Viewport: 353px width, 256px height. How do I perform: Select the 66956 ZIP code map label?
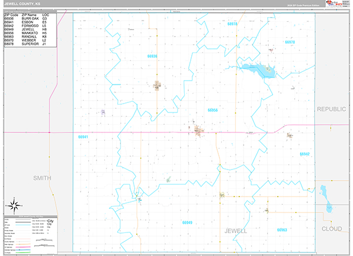[x=212, y=110]
